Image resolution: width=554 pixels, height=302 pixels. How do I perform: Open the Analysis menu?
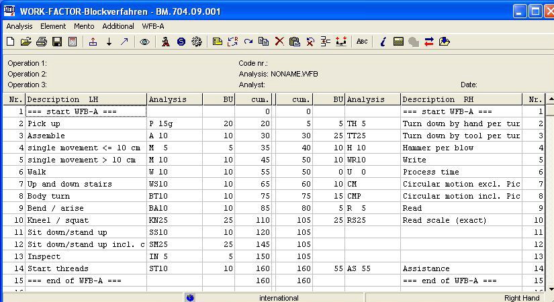(19, 26)
